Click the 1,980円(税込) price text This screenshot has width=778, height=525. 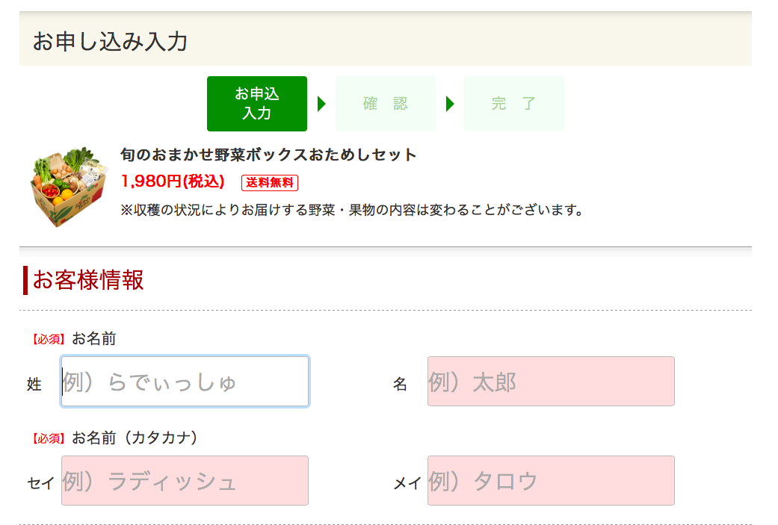[x=173, y=181]
